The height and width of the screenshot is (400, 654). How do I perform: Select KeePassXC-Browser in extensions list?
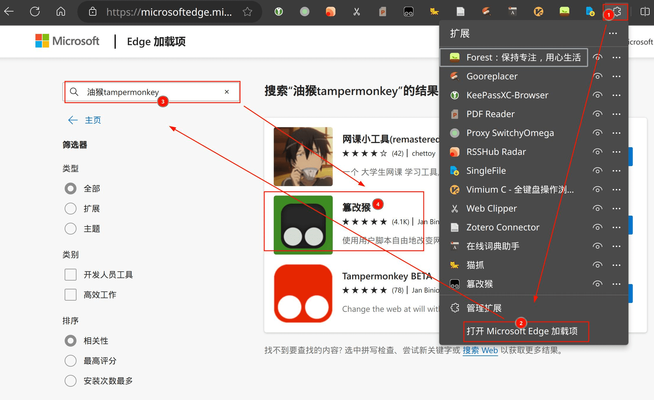514,95
